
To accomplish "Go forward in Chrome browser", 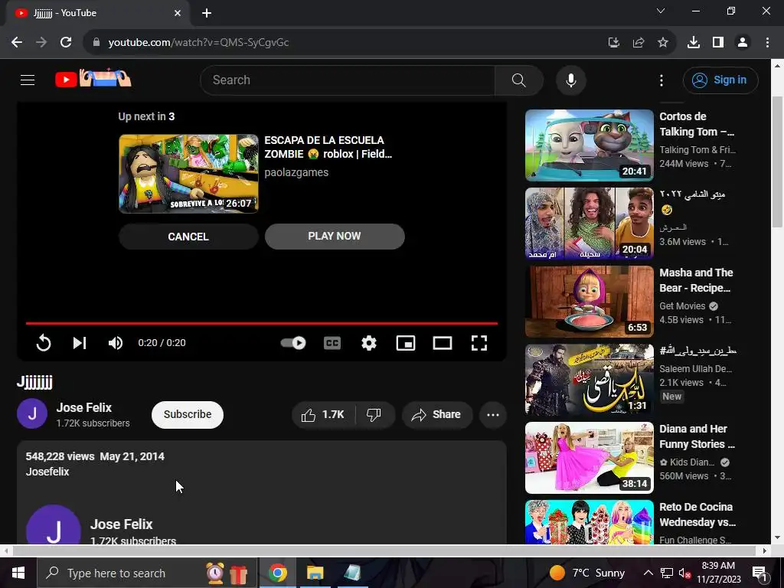I will [x=41, y=43].
